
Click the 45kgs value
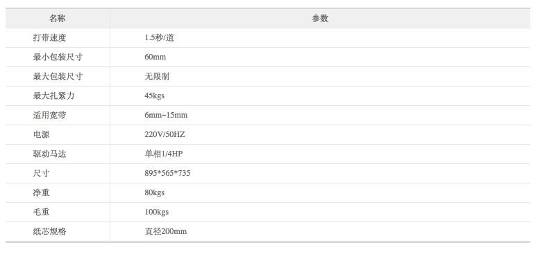click(155, 96)
